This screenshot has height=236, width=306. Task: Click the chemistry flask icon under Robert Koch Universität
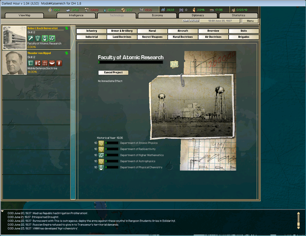pyautogui.click(x=45, y=38)
